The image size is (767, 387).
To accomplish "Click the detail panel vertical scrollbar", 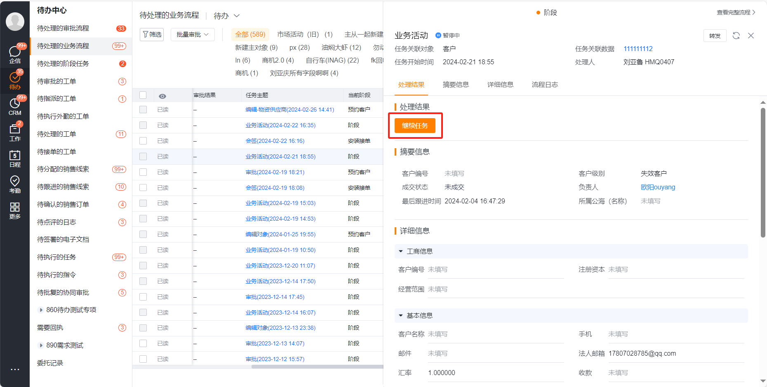I will (763, 173).
